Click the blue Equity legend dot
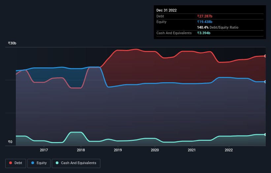The width and height of the screenshot is (271, 173). 33,163
